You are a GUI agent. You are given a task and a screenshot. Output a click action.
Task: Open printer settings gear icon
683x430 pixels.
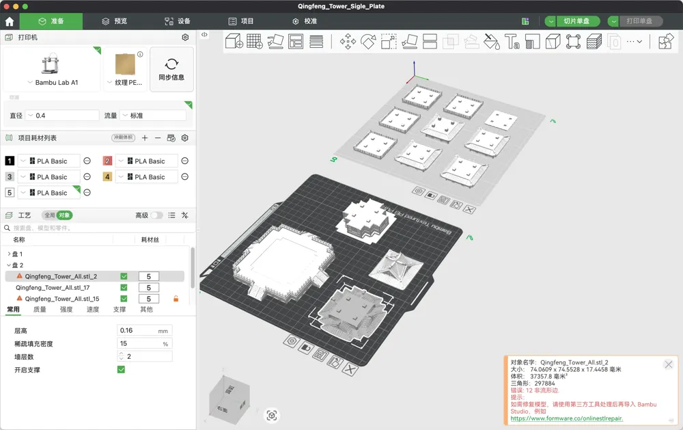pyautogui.click(x=185, y=38)
